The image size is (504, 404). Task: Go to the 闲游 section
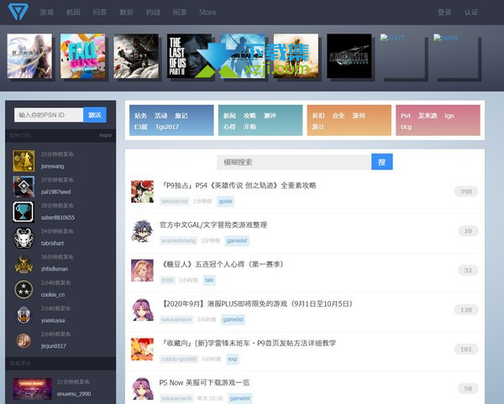point(180,13)
